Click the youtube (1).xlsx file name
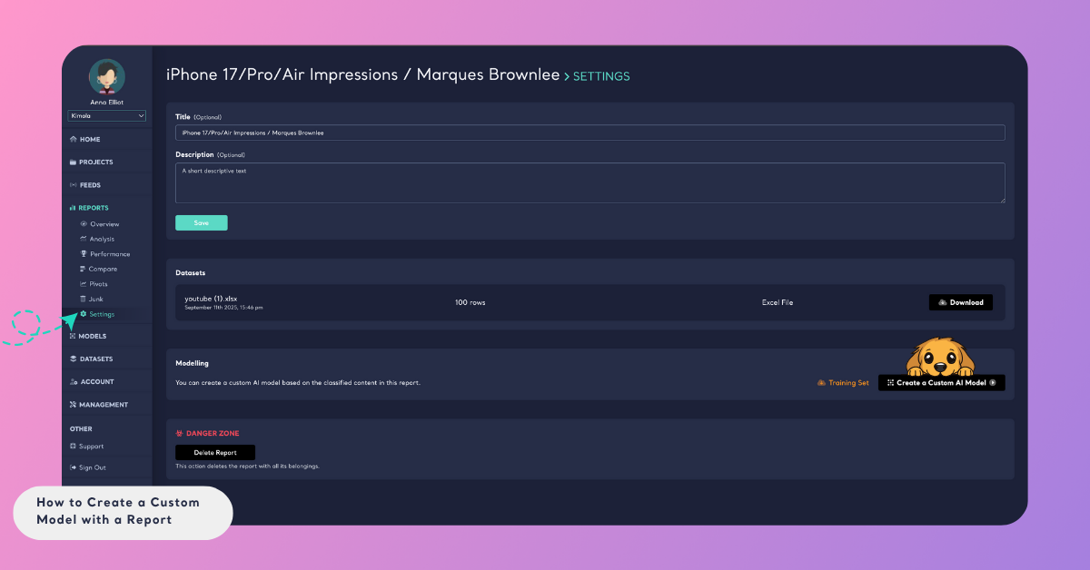Image resolution: width=1090 pixels, height=570 pixels. click(x=211, y=299)
